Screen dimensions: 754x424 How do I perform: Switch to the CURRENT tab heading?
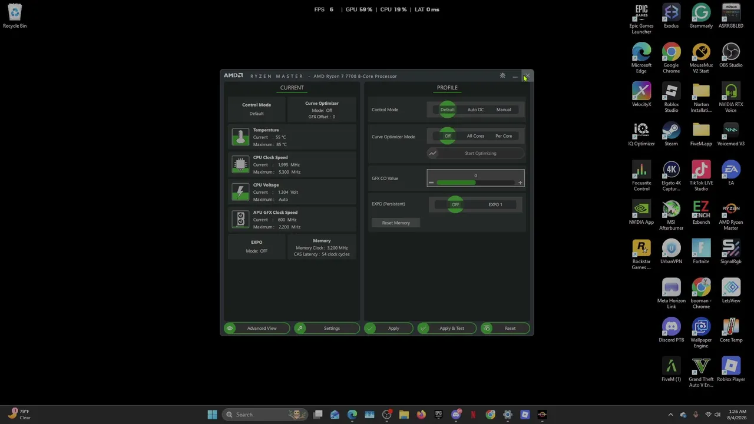coord(292,88)
